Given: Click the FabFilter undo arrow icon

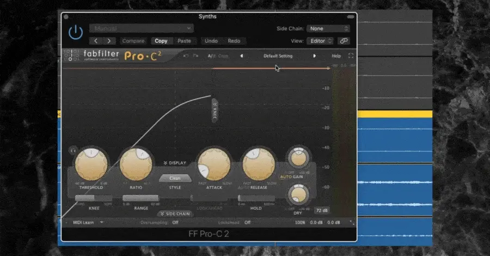Looking at the screenshot, I should (x=186, y=56).
